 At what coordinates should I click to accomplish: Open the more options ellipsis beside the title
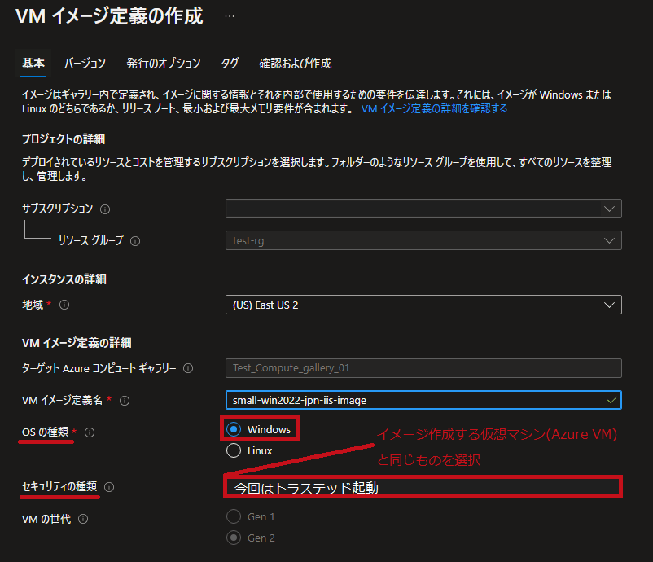[x=230, y=16]
